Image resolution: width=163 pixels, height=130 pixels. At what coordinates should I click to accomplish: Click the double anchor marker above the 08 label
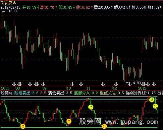coord(20,84)
